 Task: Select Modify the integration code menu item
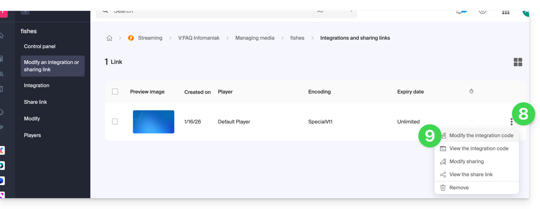click(481, 136)
